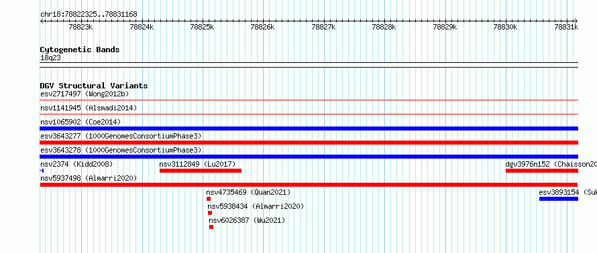Click the small red square under nsv5938434
Screen dimensions: 597x253
pyautogui.click(x=210, y=213)
